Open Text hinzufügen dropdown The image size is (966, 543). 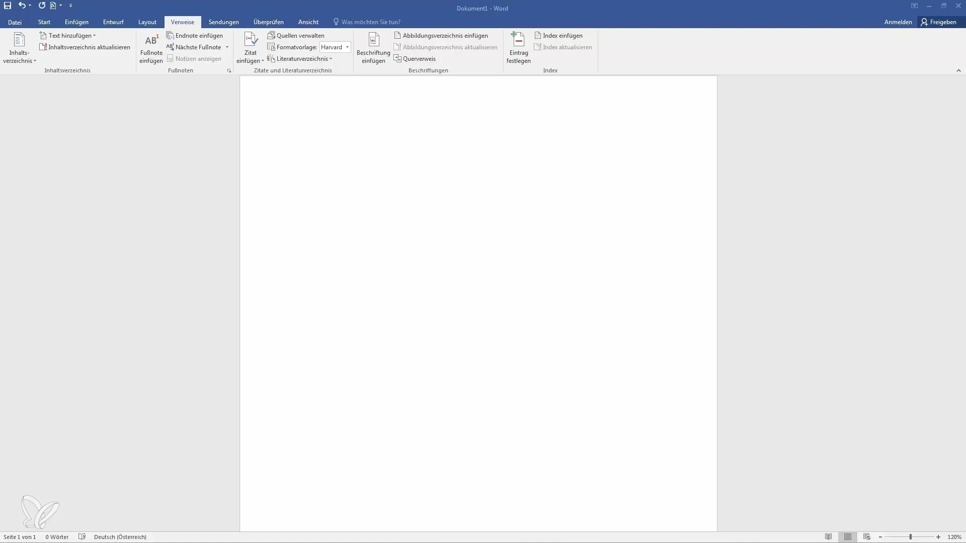coord(68,36)
